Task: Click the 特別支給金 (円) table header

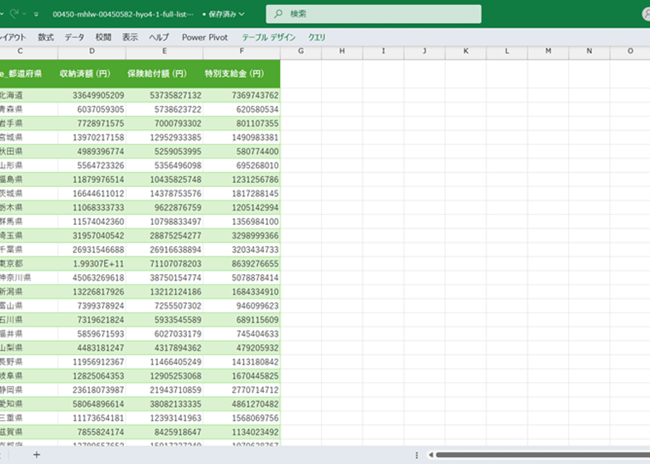Action: pyautogui.click(x=242, y=74)
